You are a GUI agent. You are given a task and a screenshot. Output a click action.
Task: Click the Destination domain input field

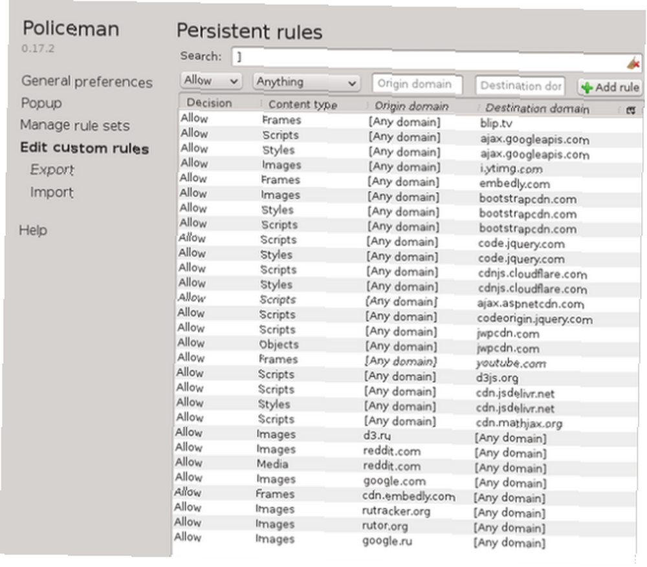pos(520,86)
